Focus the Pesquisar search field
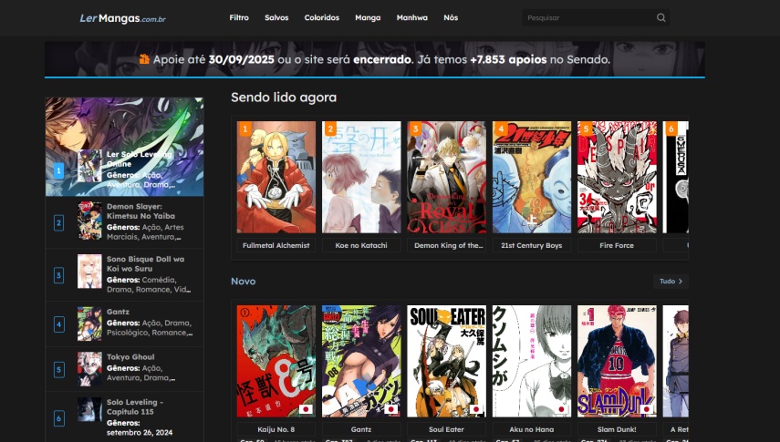Image resolution: width=780 pixels, height=442 pixels. (x=596, y=17)
